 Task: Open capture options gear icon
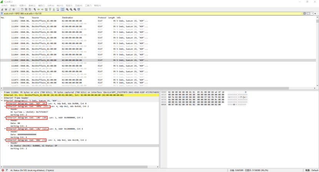click(13, 9)
